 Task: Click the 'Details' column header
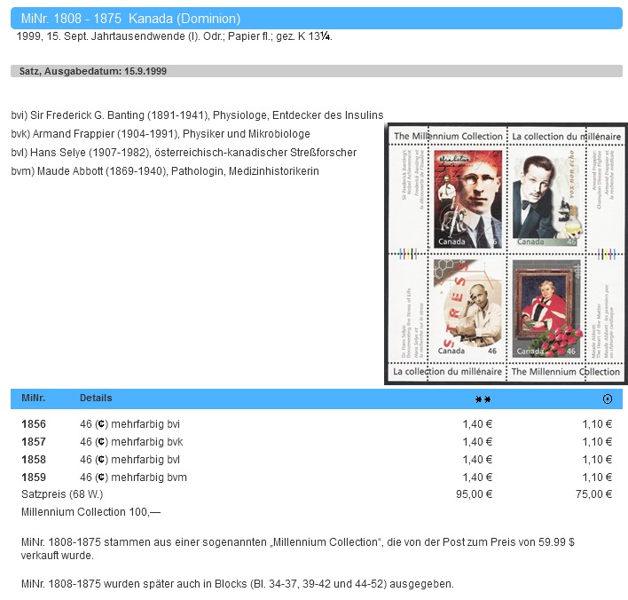coord(96,399)
